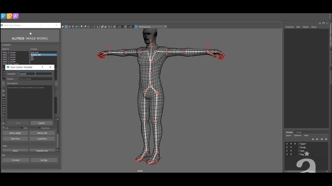This screenshot has height=186, width=332.
Task: Select the Selection radio button
Action: [39, 128]
